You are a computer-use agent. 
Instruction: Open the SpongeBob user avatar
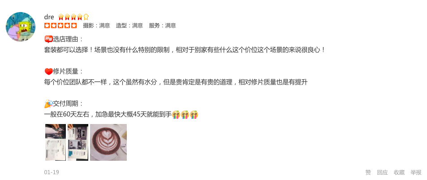pos(21,27)
